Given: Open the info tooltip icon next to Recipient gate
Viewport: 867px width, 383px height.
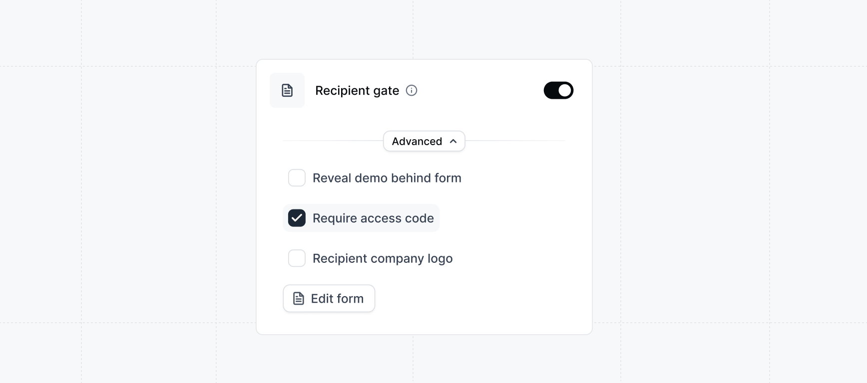Looking at the screenshot, I should click(x=412, y=90).
